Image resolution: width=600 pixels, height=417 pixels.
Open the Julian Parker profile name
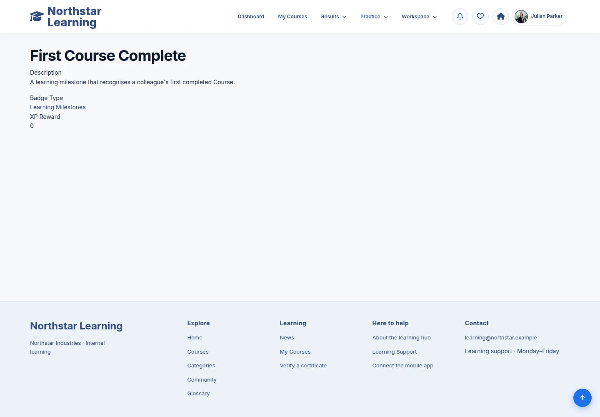pyautogui.click(x=547, y=16)
